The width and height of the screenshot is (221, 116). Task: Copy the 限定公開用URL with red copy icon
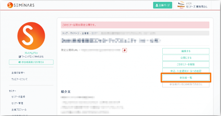[124, 50]
